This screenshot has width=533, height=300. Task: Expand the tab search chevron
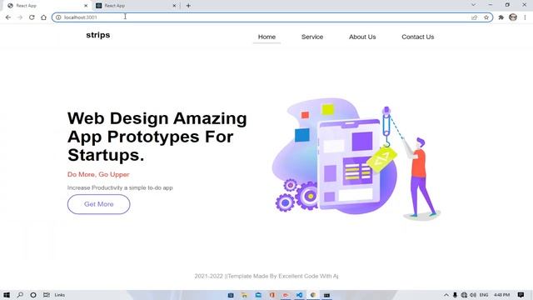(473, 5)
